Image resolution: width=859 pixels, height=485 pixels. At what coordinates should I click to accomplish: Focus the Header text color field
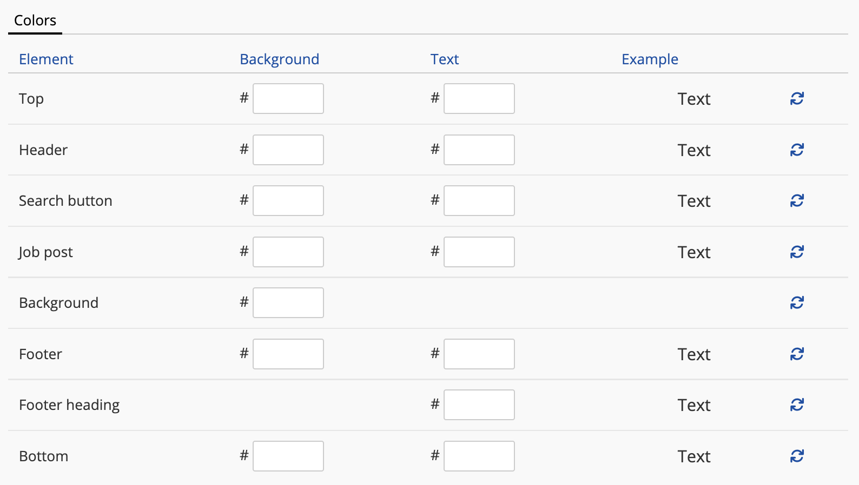[x=479, y=150]
